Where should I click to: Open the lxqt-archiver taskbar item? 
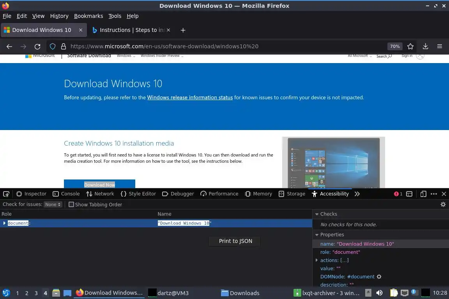(327, 293)
